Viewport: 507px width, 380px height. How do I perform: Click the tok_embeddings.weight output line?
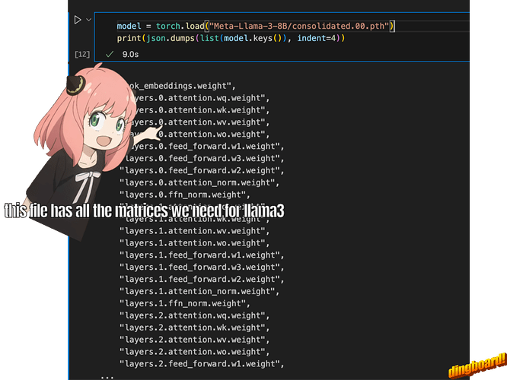182,86
